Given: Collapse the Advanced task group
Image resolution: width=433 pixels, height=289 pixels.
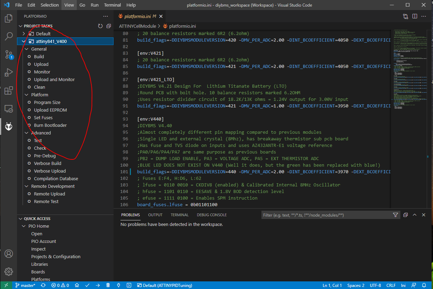Looking at the screenshot, I should (x=26, y=133).
